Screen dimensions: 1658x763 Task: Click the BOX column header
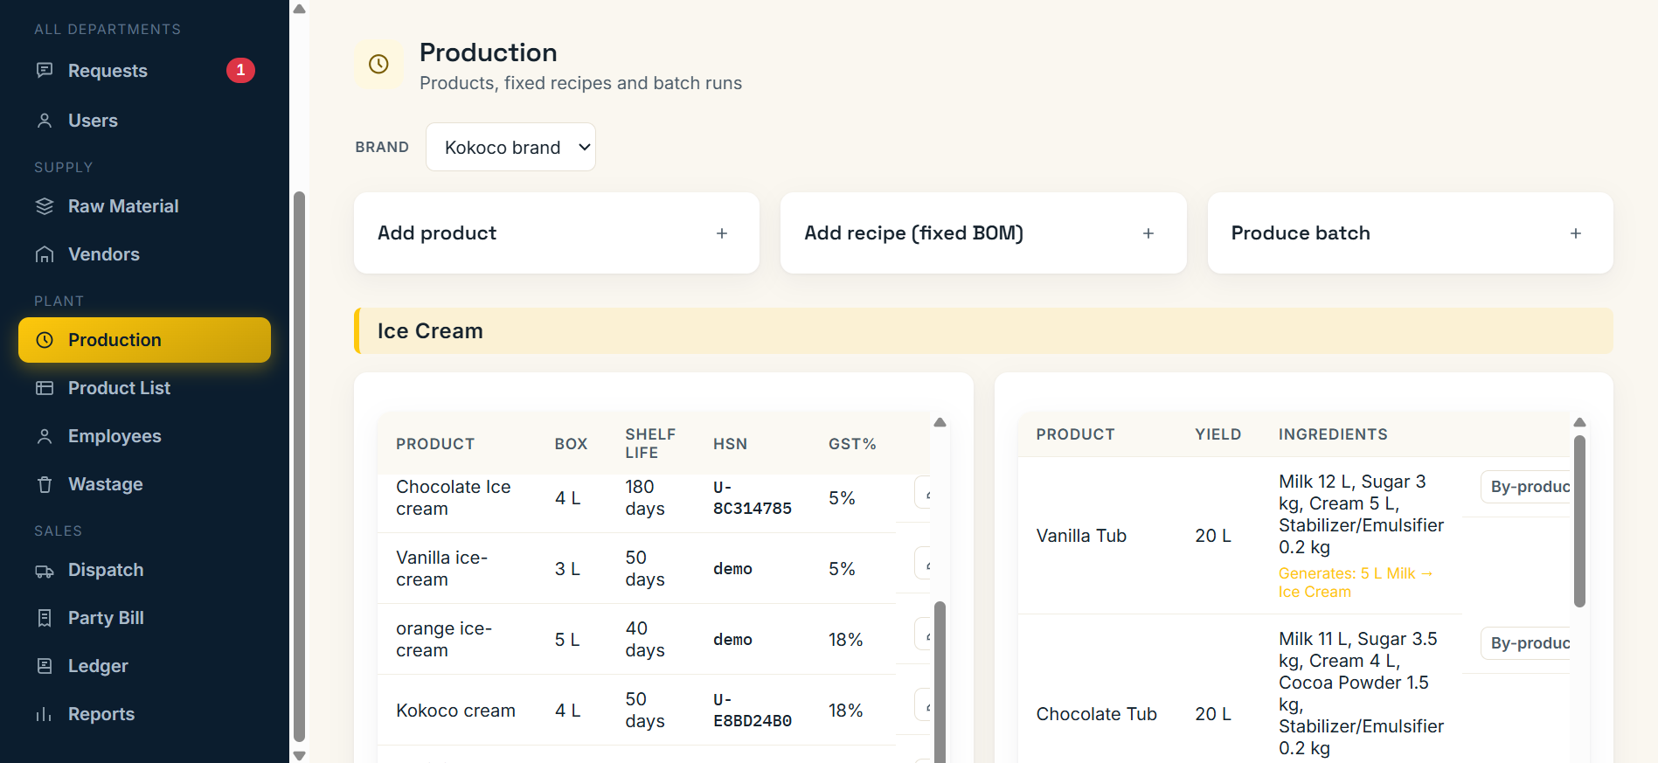[x=571, y=444]
